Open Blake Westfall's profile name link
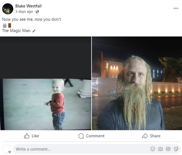 pyautogui.click(x=28, y=6)
